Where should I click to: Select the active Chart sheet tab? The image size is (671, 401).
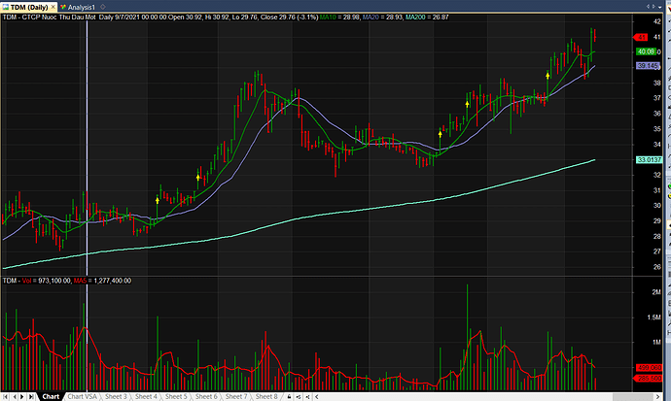(x=51, y=396)
